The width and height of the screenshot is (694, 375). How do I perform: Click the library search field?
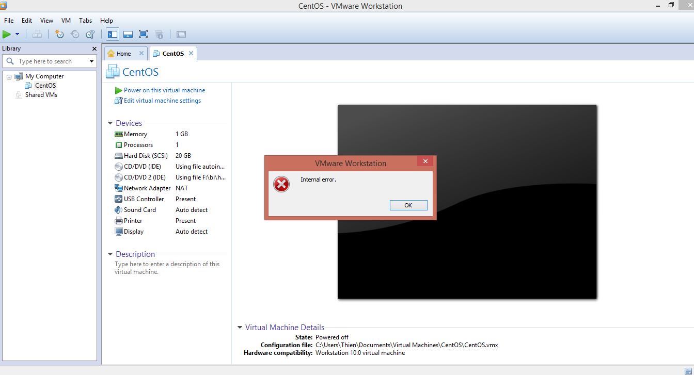49,61
